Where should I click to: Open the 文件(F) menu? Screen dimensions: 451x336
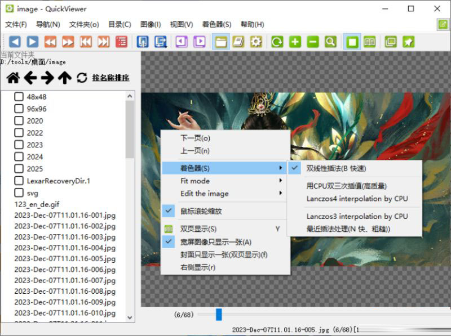coord(16,24)
